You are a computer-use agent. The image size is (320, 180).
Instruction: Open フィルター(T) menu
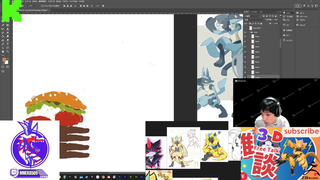click(51, 1)
